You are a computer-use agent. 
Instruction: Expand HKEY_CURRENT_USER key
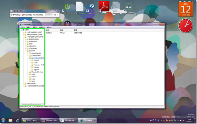(x=23, y=35)
